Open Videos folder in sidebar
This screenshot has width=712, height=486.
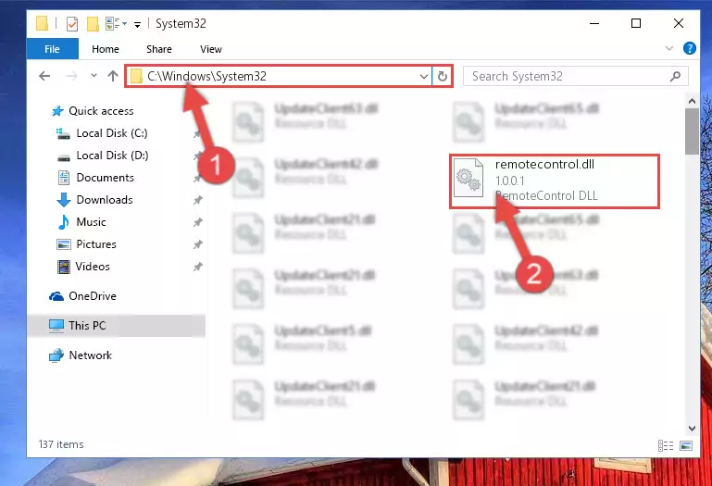tap(93, 267)
